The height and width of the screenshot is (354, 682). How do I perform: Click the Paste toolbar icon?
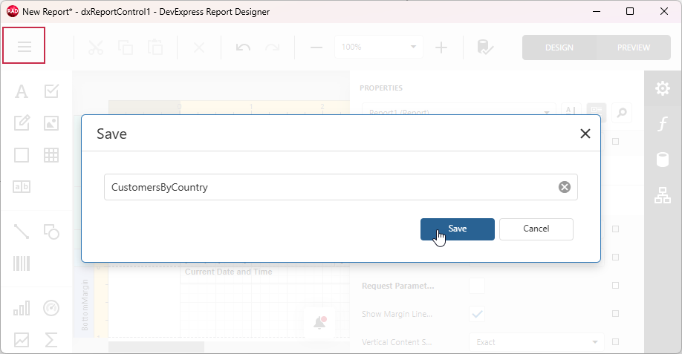(155, 47)
